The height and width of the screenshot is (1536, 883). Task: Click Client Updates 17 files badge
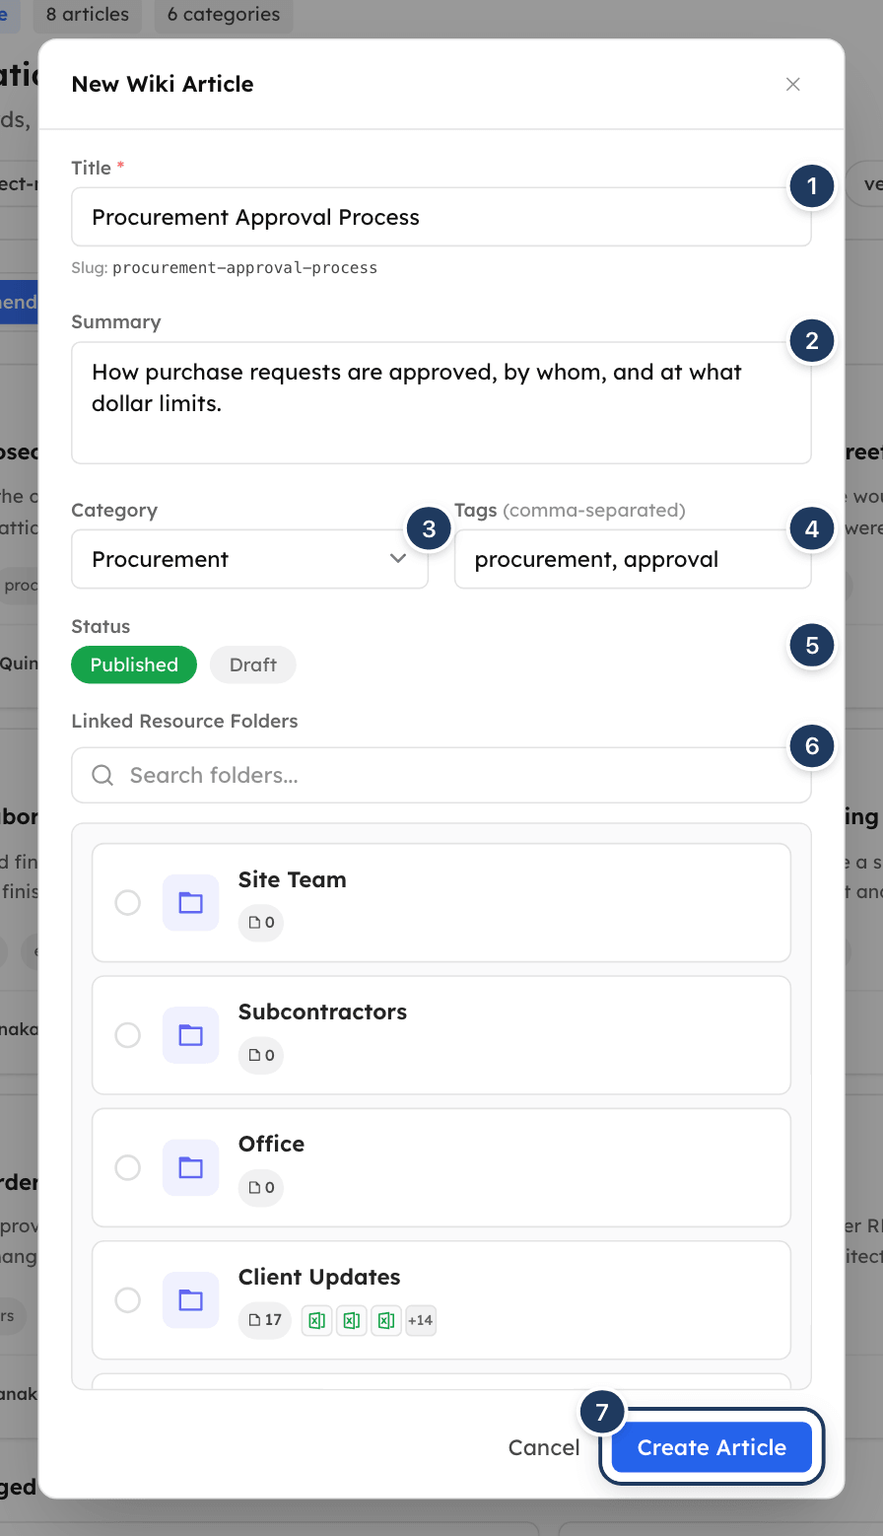point(265,1320)
